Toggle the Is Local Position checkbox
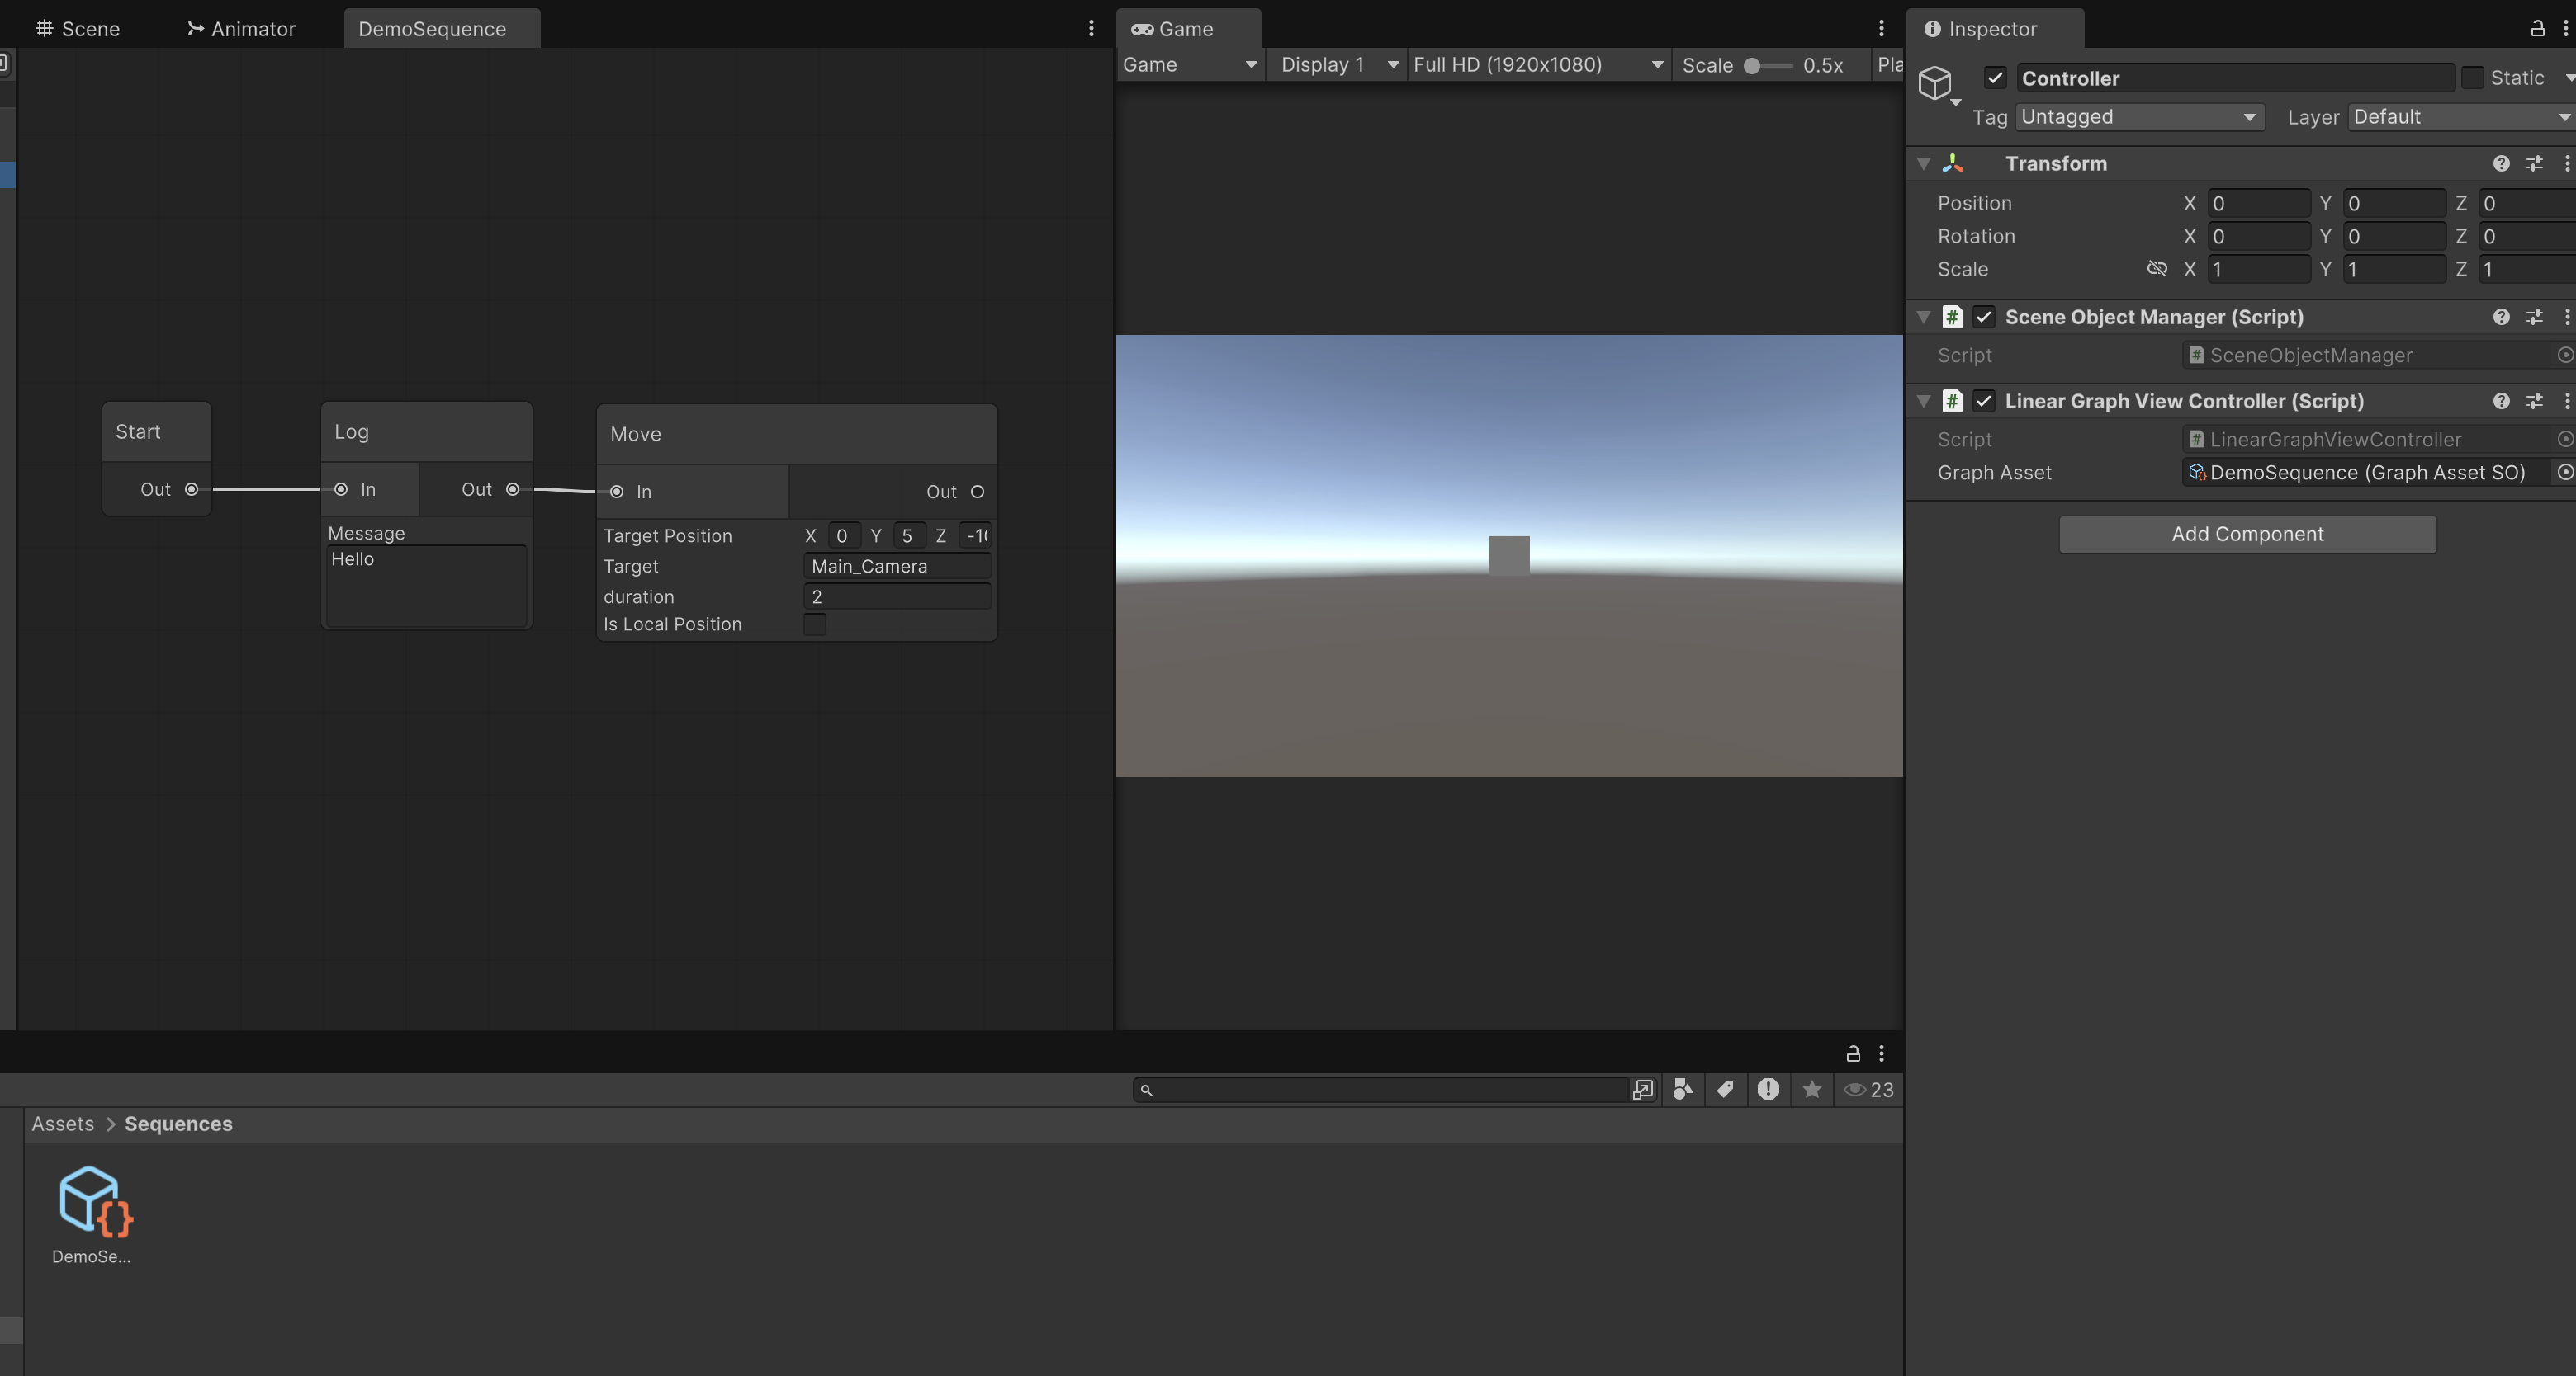This screenshot has width=2576, height=1376. [816, 624]
